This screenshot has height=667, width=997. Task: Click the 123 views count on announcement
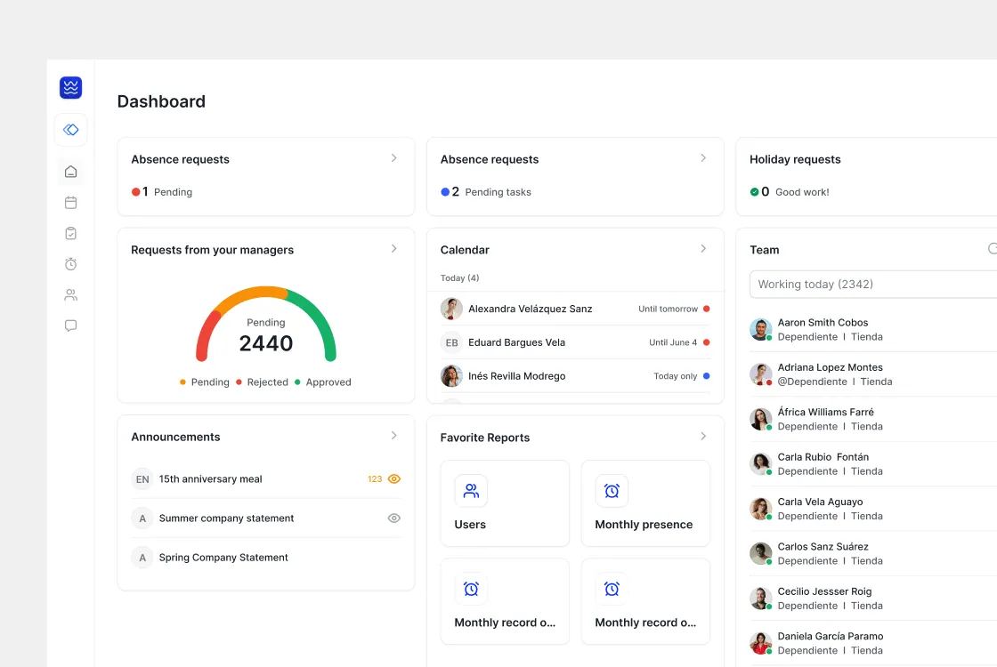click(x=375, y=479)
